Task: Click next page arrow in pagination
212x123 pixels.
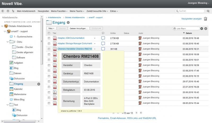Action: [136, 113]
